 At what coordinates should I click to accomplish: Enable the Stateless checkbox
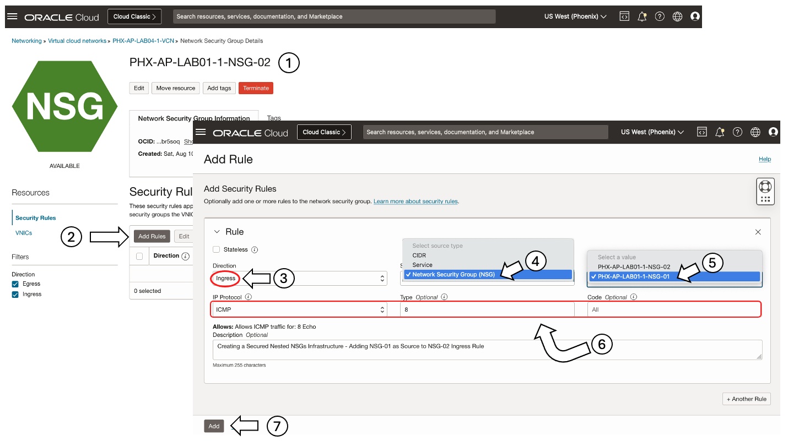pos(217,249)
